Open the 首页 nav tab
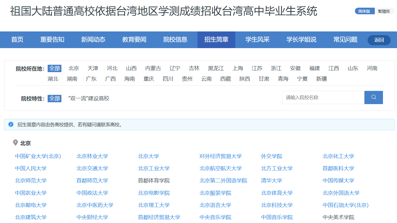Viewport: 397px width, 223px height. click(17, 40)
